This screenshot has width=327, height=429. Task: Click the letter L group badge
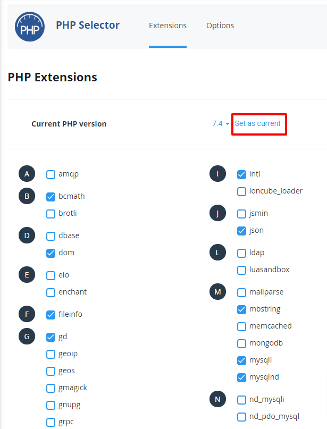(x=217, y=253)
